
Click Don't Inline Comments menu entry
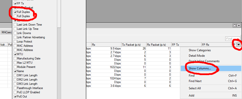211,61
